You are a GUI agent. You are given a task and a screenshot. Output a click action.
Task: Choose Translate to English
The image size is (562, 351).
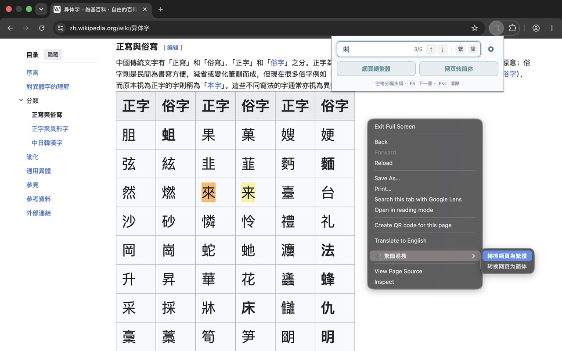click(x=425, y=240)
